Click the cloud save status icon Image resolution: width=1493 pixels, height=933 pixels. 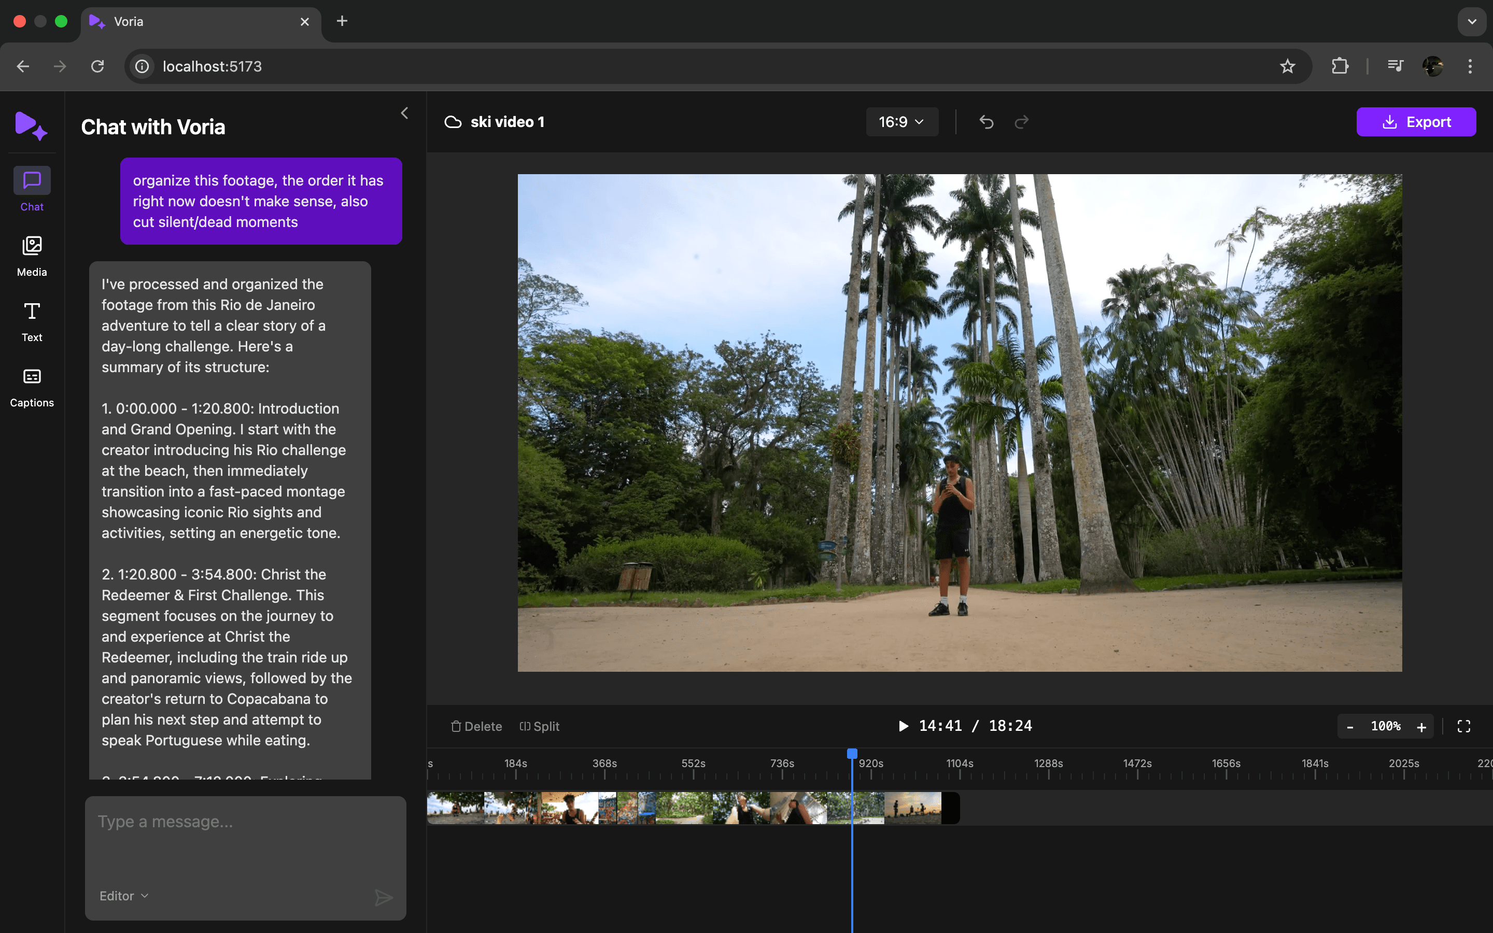coord(453,122)
